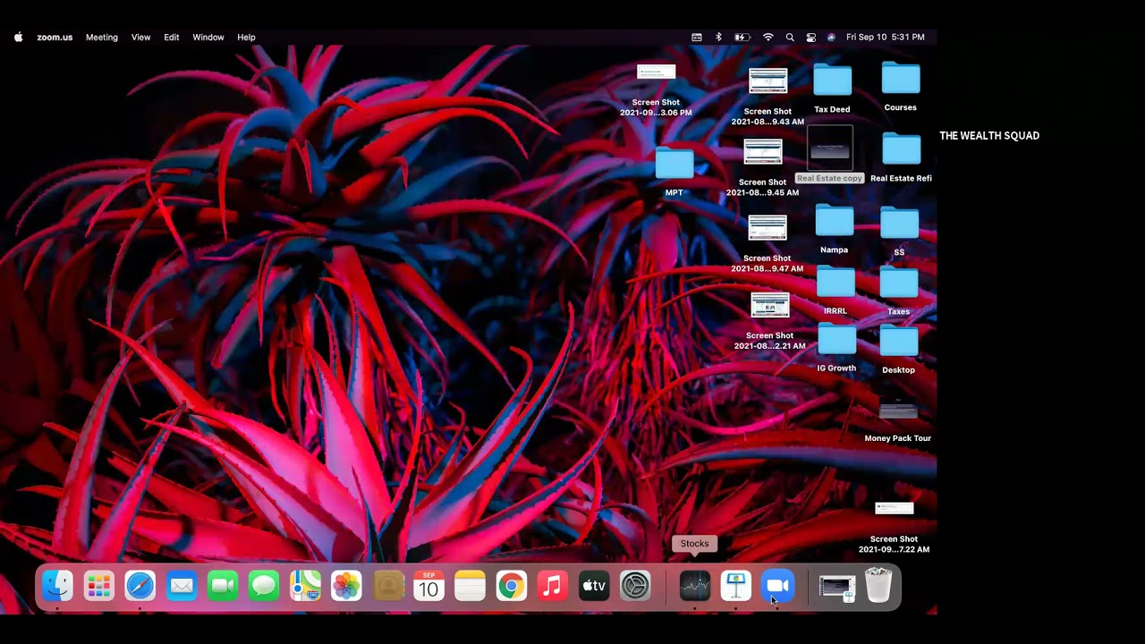Select the Screen Shot 9.47 AM file

[x=767, y=243]
